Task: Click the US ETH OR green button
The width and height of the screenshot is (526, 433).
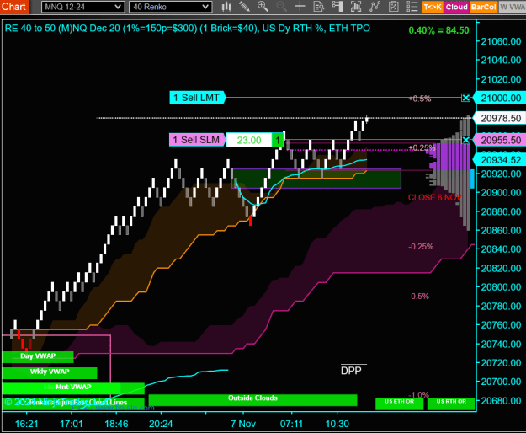Action: [x=399, y=404]
